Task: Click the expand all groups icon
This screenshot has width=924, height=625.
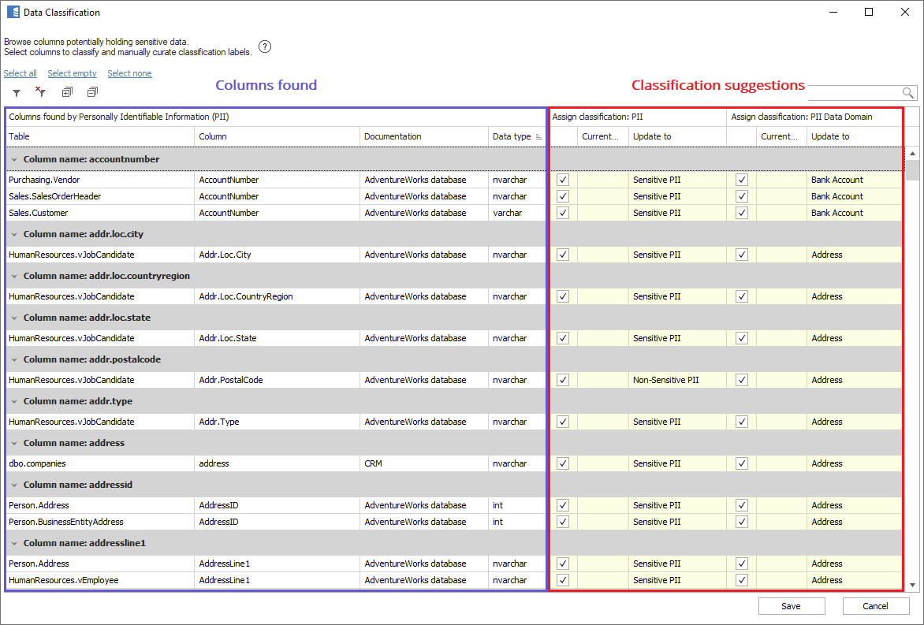Action: [67, 92]
